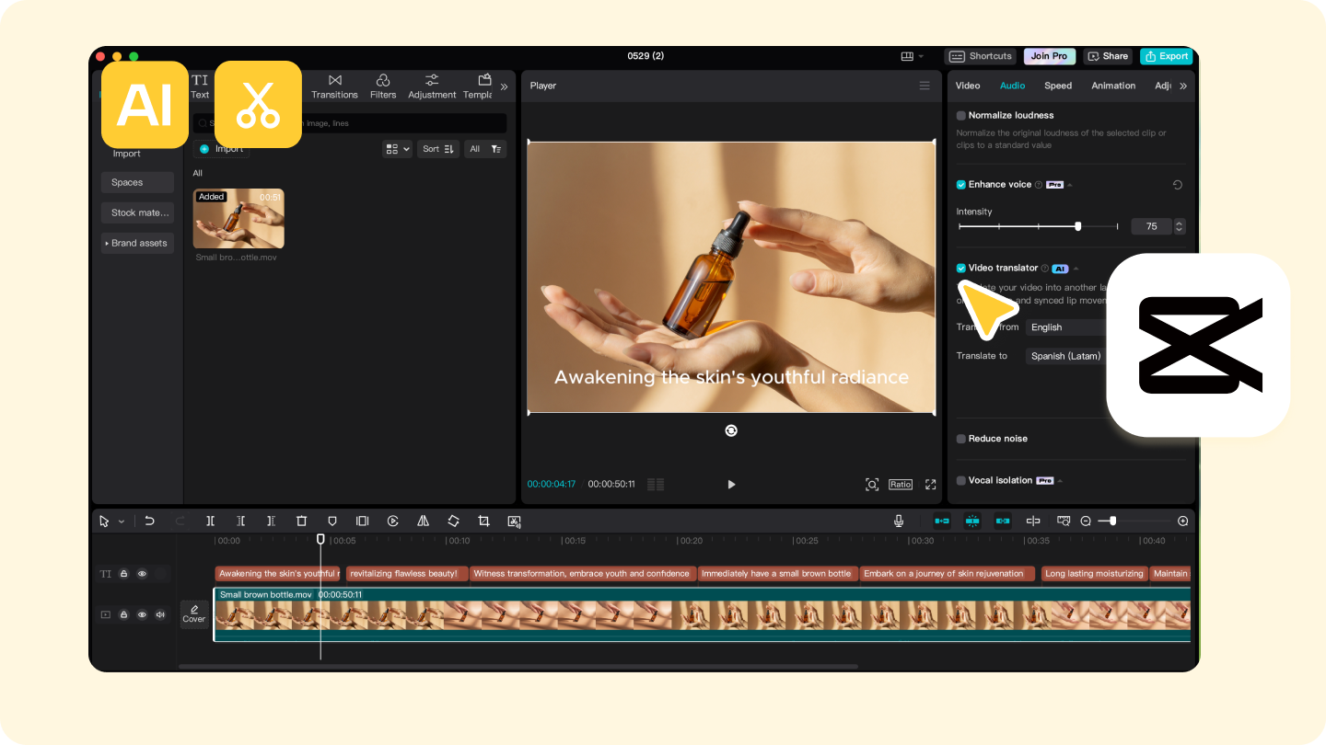This screenshot has height=745, width=1326.
Task: Open Spaces in the media sidebar
Action: click(137, 182)
